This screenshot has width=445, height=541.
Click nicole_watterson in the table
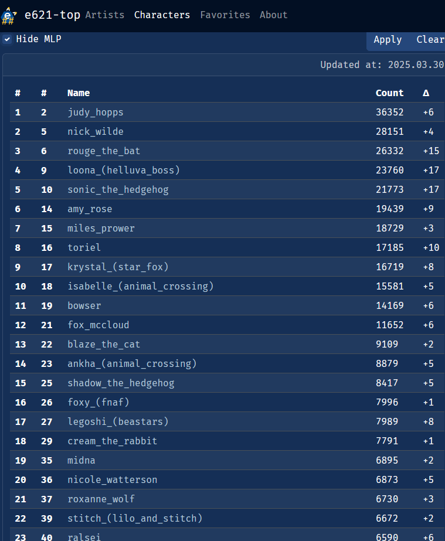pos(112,479)
